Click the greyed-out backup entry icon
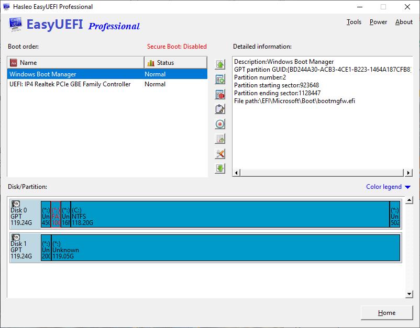Screen dimensions: 420x328 pyautogui.click(x=220, y=139)
